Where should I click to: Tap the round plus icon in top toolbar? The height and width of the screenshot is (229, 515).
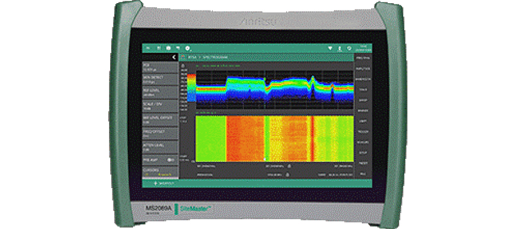(188, 48)
